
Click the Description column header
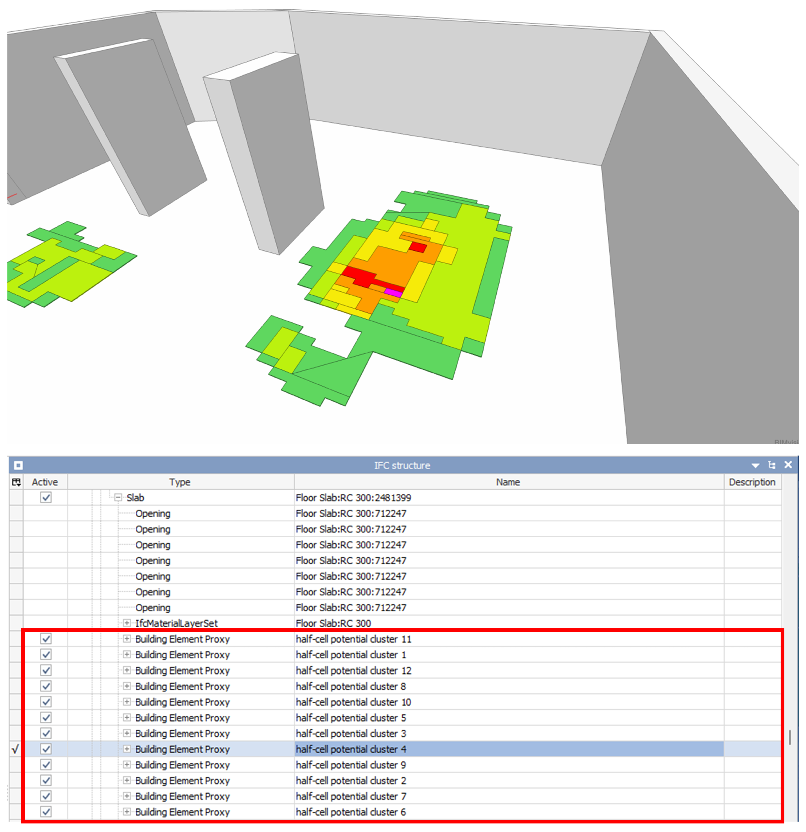(752, 482)
